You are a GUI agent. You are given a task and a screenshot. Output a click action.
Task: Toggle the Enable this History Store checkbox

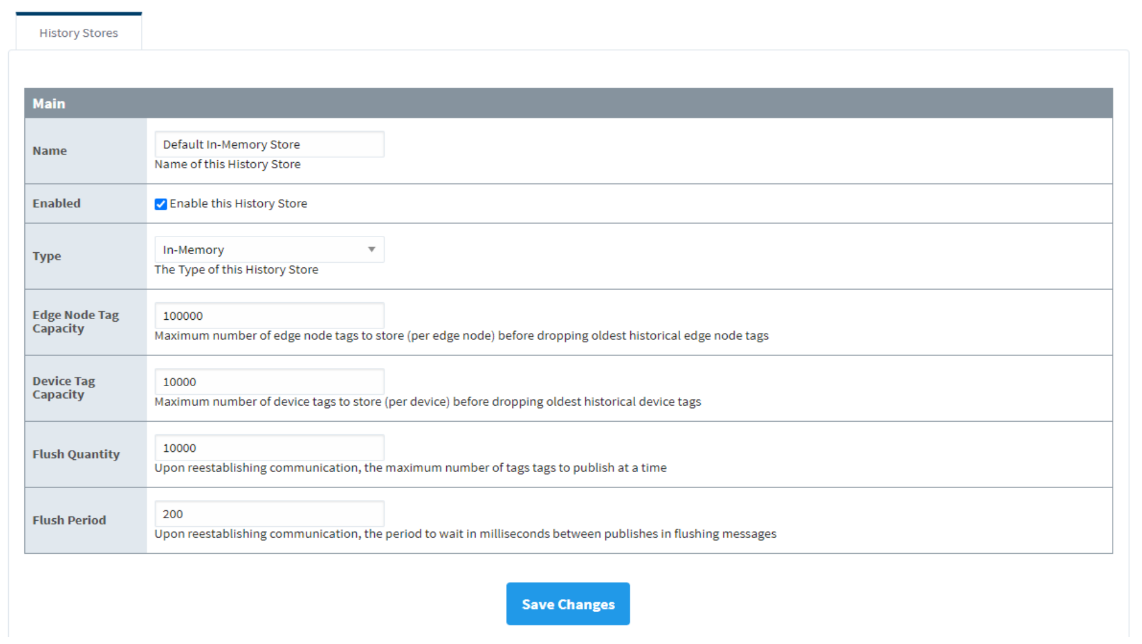pyautogui.click(x=161, y=204)
